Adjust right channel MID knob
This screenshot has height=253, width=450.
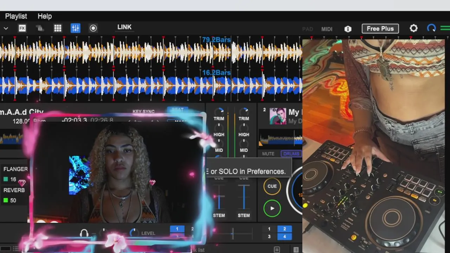pyautogui.click(x=244, y=143)
